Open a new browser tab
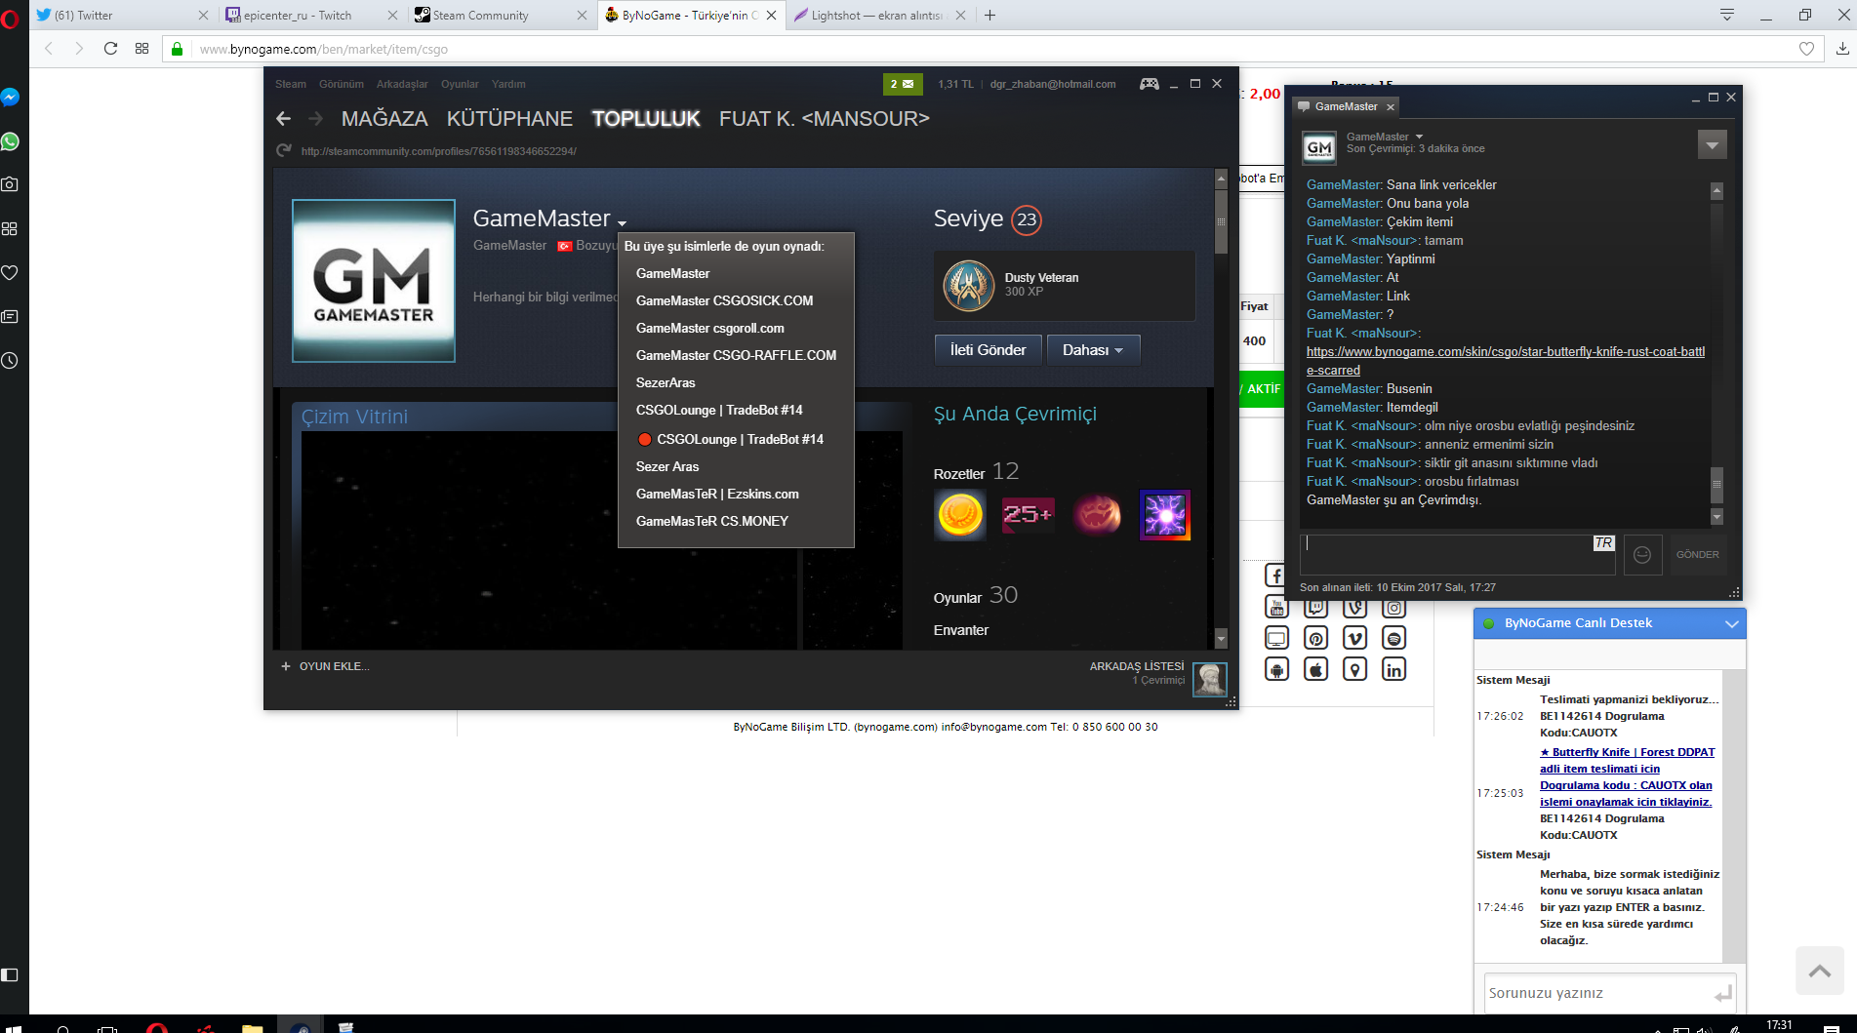This screenshot has width=1857, height=1033. coord(989,15)
